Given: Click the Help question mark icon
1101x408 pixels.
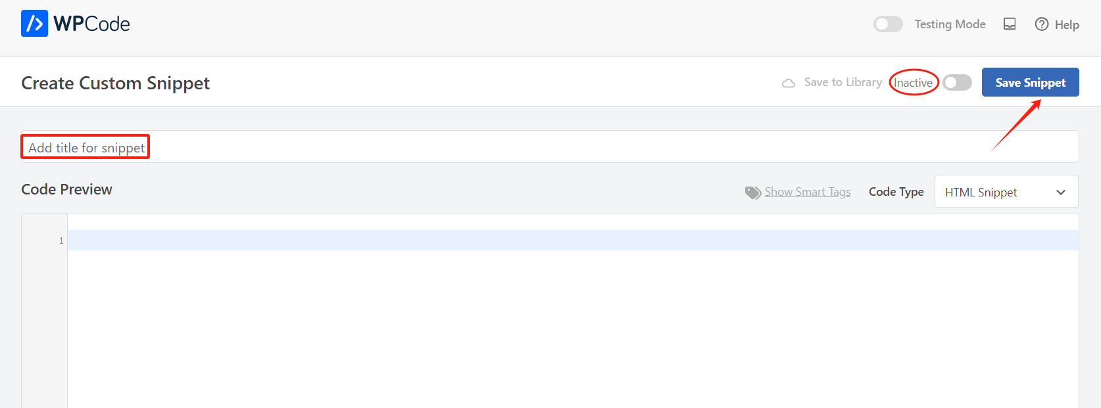Looking at the screenshot, I should [x=1042, y=24].
